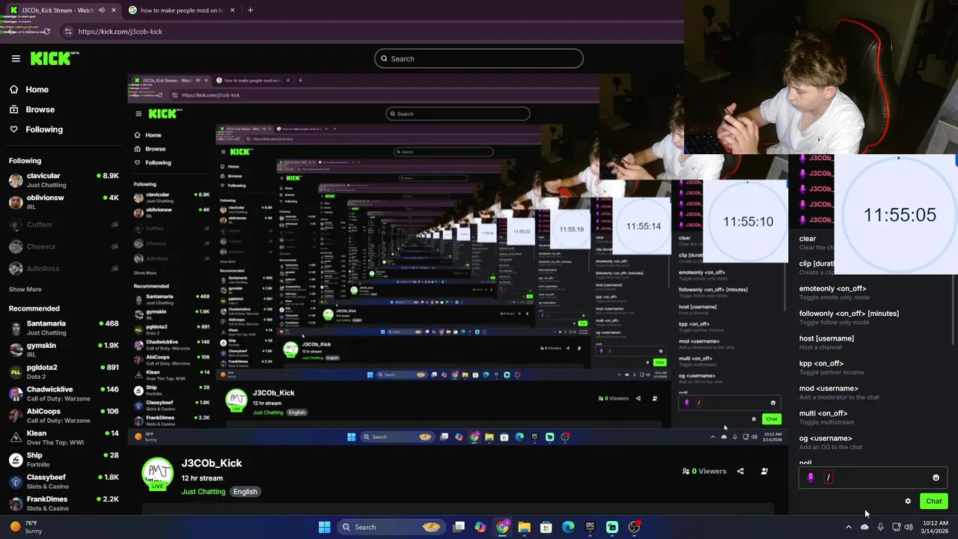The image size is (958, 539).
Task: Choose emoteonly <on_off> command
Action: coord(872,293)
